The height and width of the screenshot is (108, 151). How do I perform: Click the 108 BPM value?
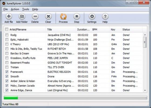pyautogui.click(x=95, y=49)
